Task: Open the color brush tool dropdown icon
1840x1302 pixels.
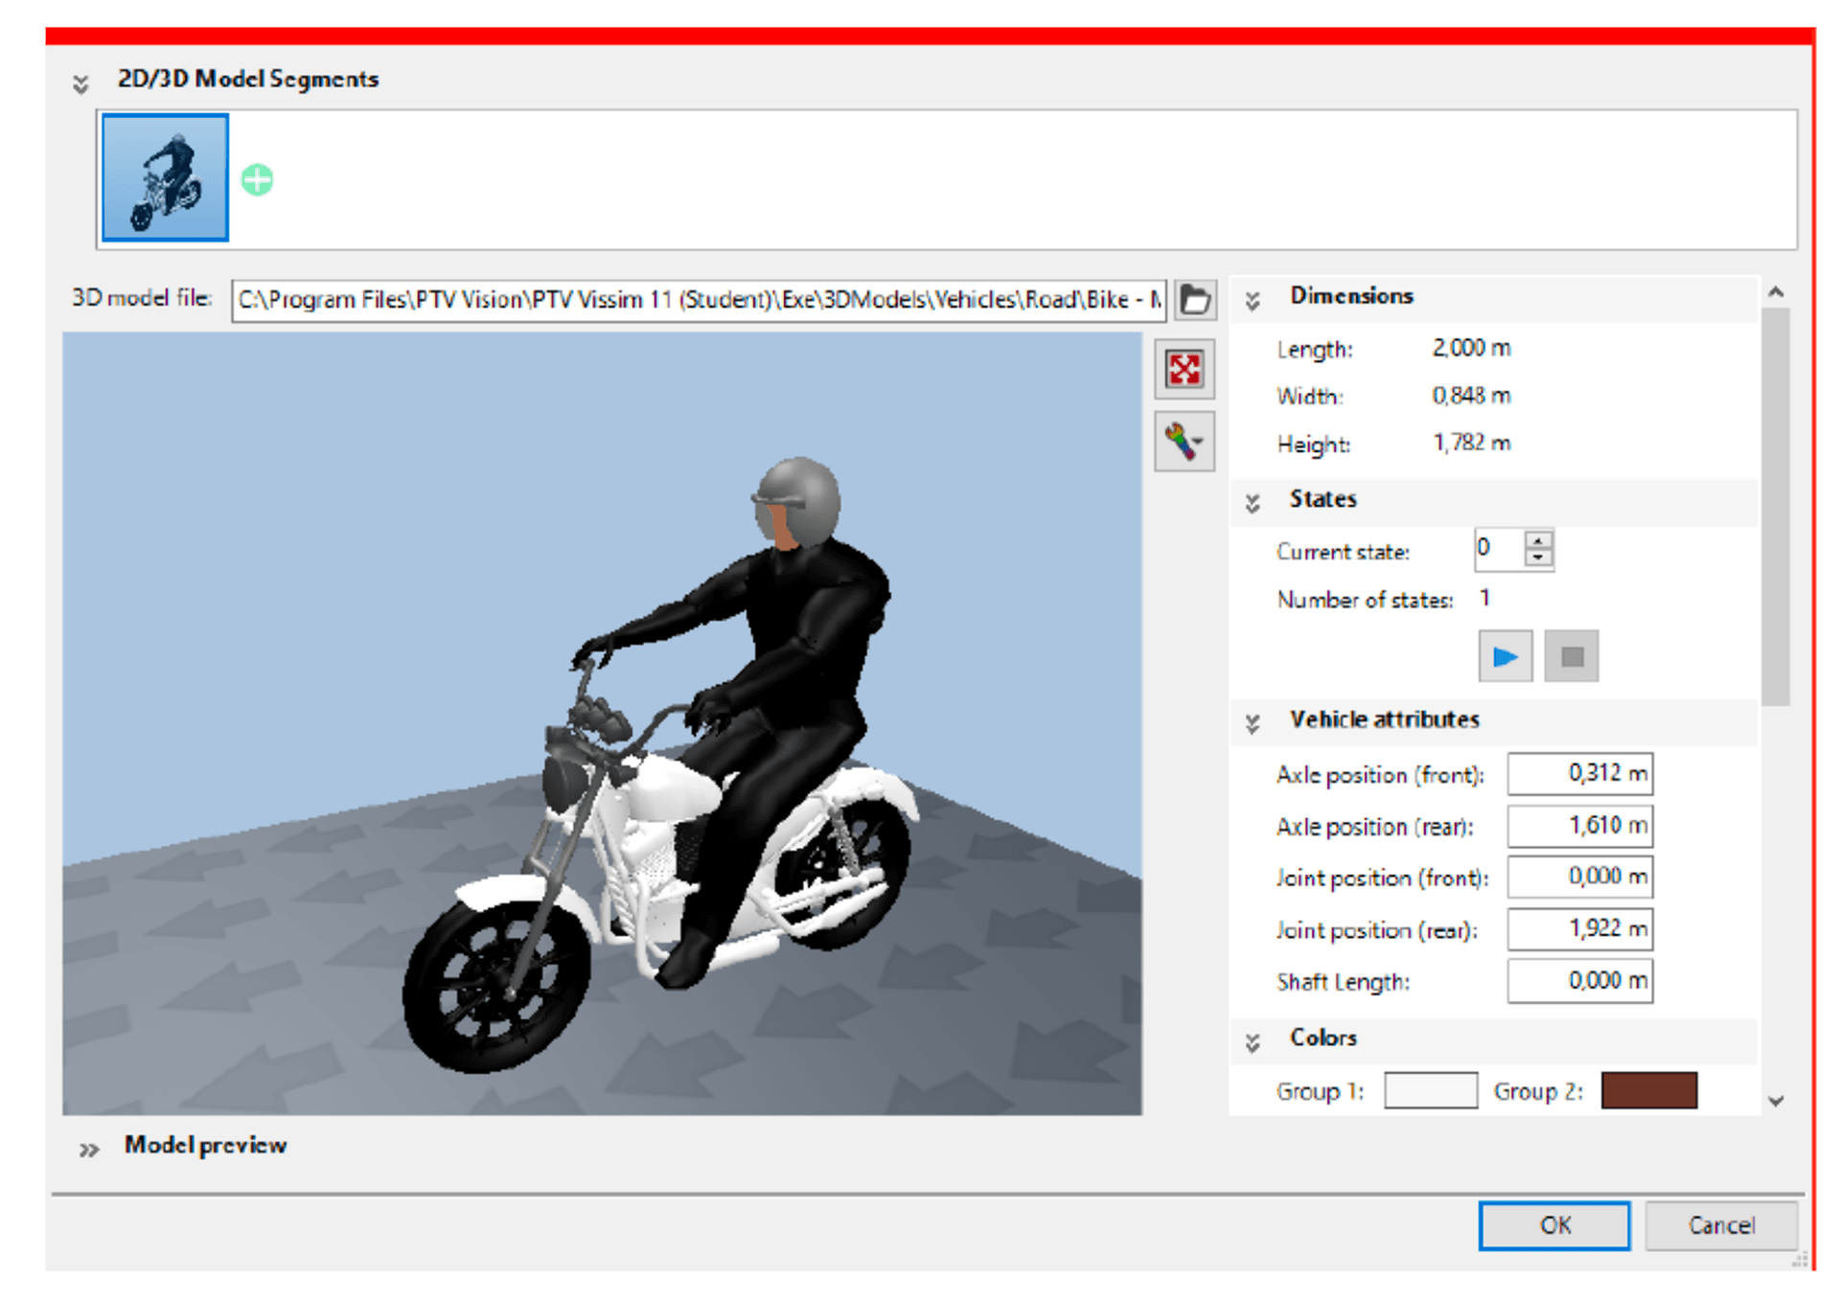Action: point(1184,442)
